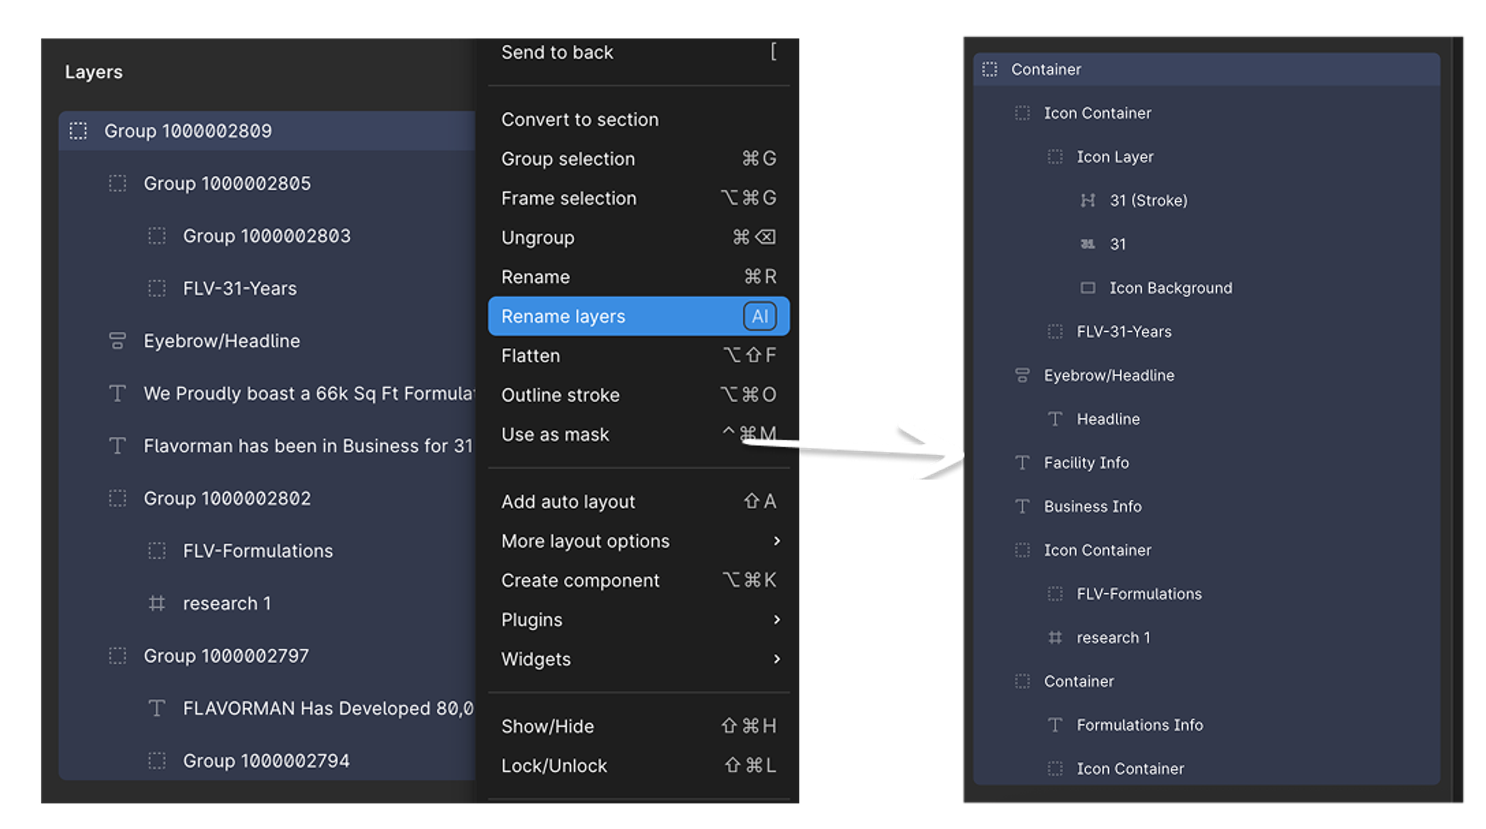Select the Business Info layer
This screenshot has width=1486, height=829.
[1207, 507]
